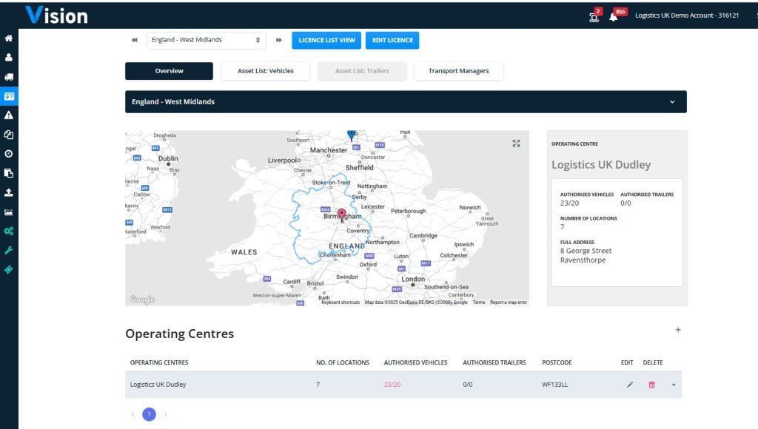Click the next page pagination arrow
Image resolution: width=758 pixels, height=429 pixels.
(x=165, y=414)
